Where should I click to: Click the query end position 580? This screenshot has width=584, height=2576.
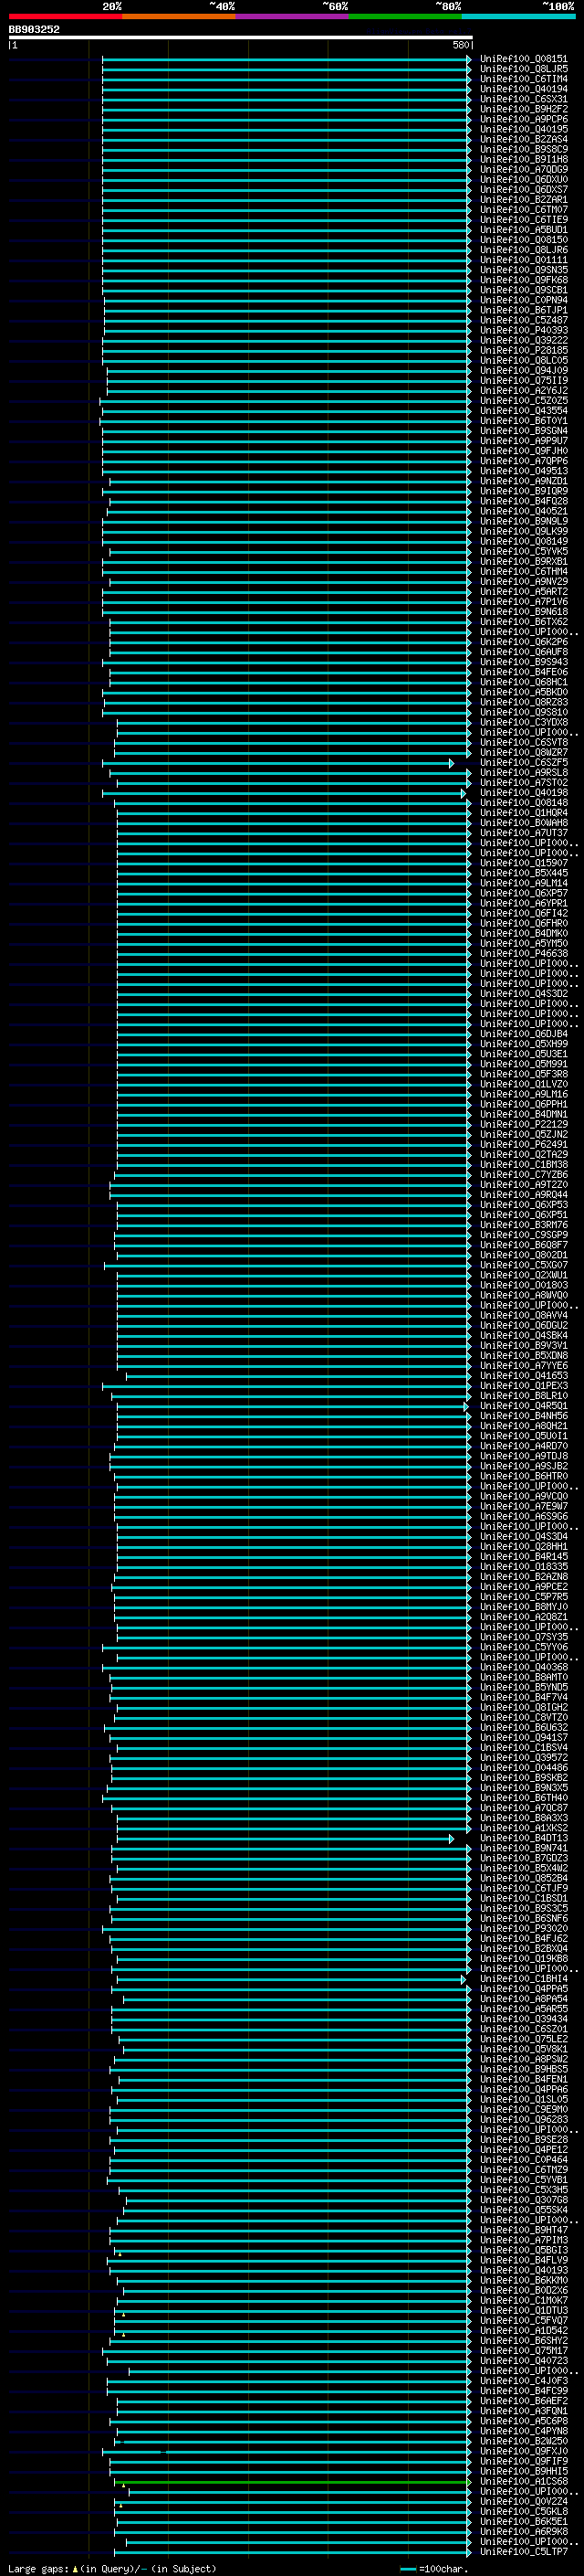[460, 45]
